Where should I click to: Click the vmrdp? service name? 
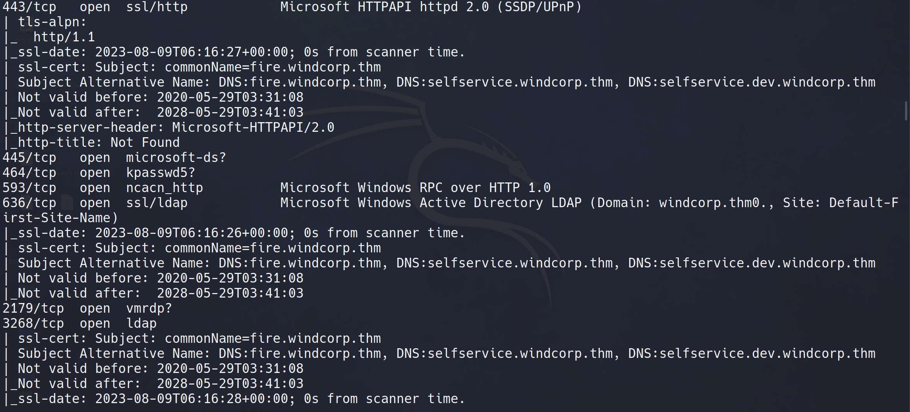click(149, 308)
